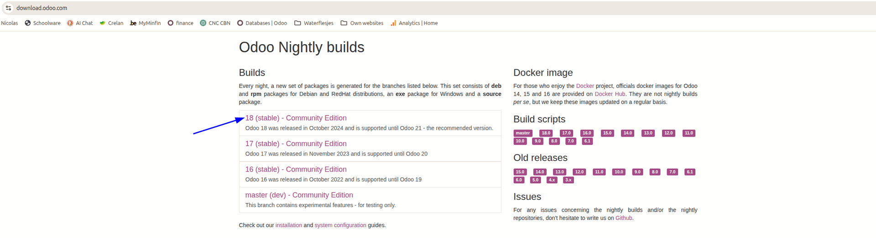
Task: Click the 9.0 badge under Build scripts
Action: click(x=538, y=141)
